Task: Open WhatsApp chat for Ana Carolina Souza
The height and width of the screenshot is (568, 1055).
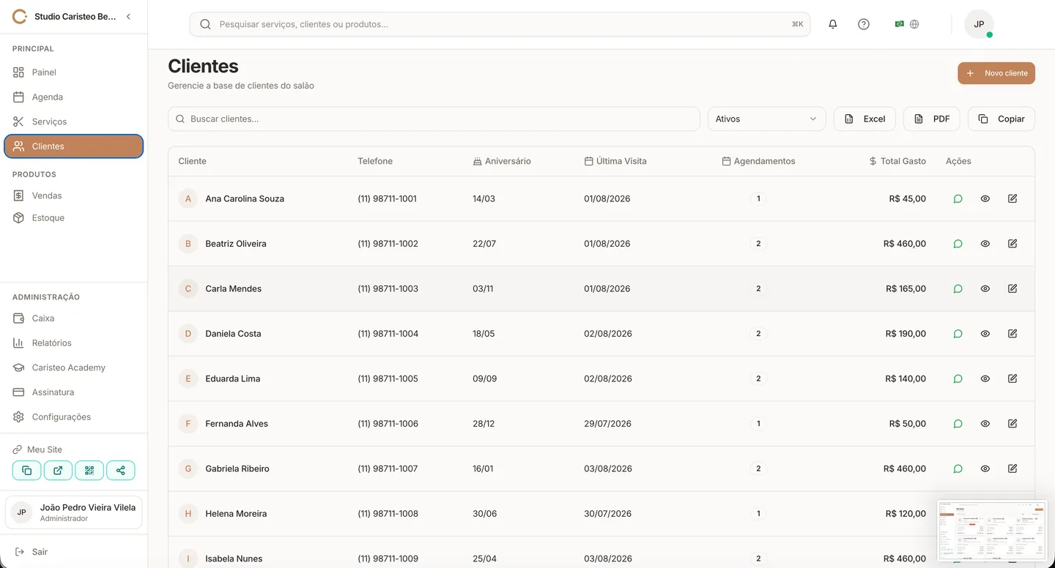Action: pyautogui.click(x=958, y=198)
